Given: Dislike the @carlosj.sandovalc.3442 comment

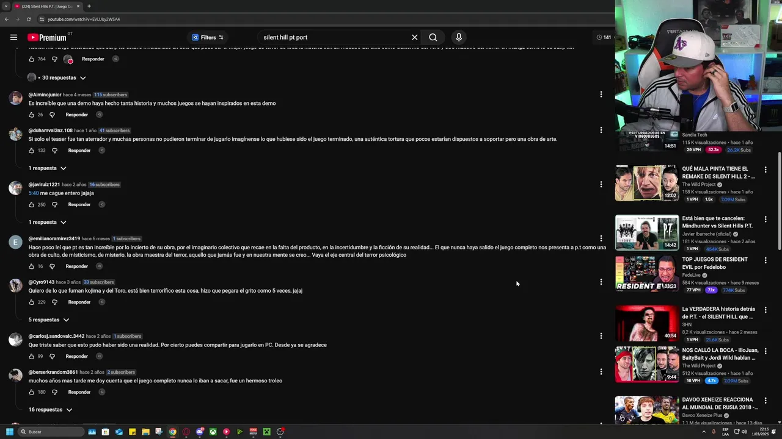Looking at the screenshot, I should pyautogui.click(x=52, y=357).
